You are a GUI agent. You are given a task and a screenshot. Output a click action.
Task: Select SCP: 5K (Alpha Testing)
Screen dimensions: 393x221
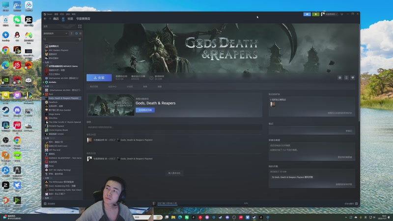(59, 170)
